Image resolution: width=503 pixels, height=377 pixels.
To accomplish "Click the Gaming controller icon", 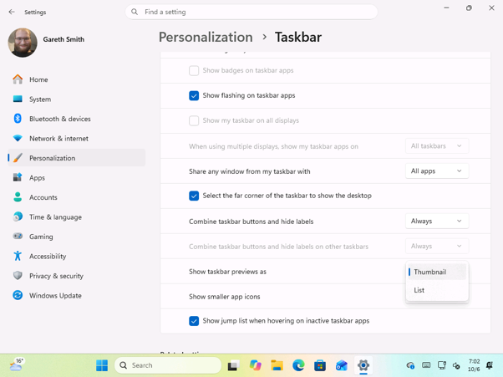I will [18, 236].
